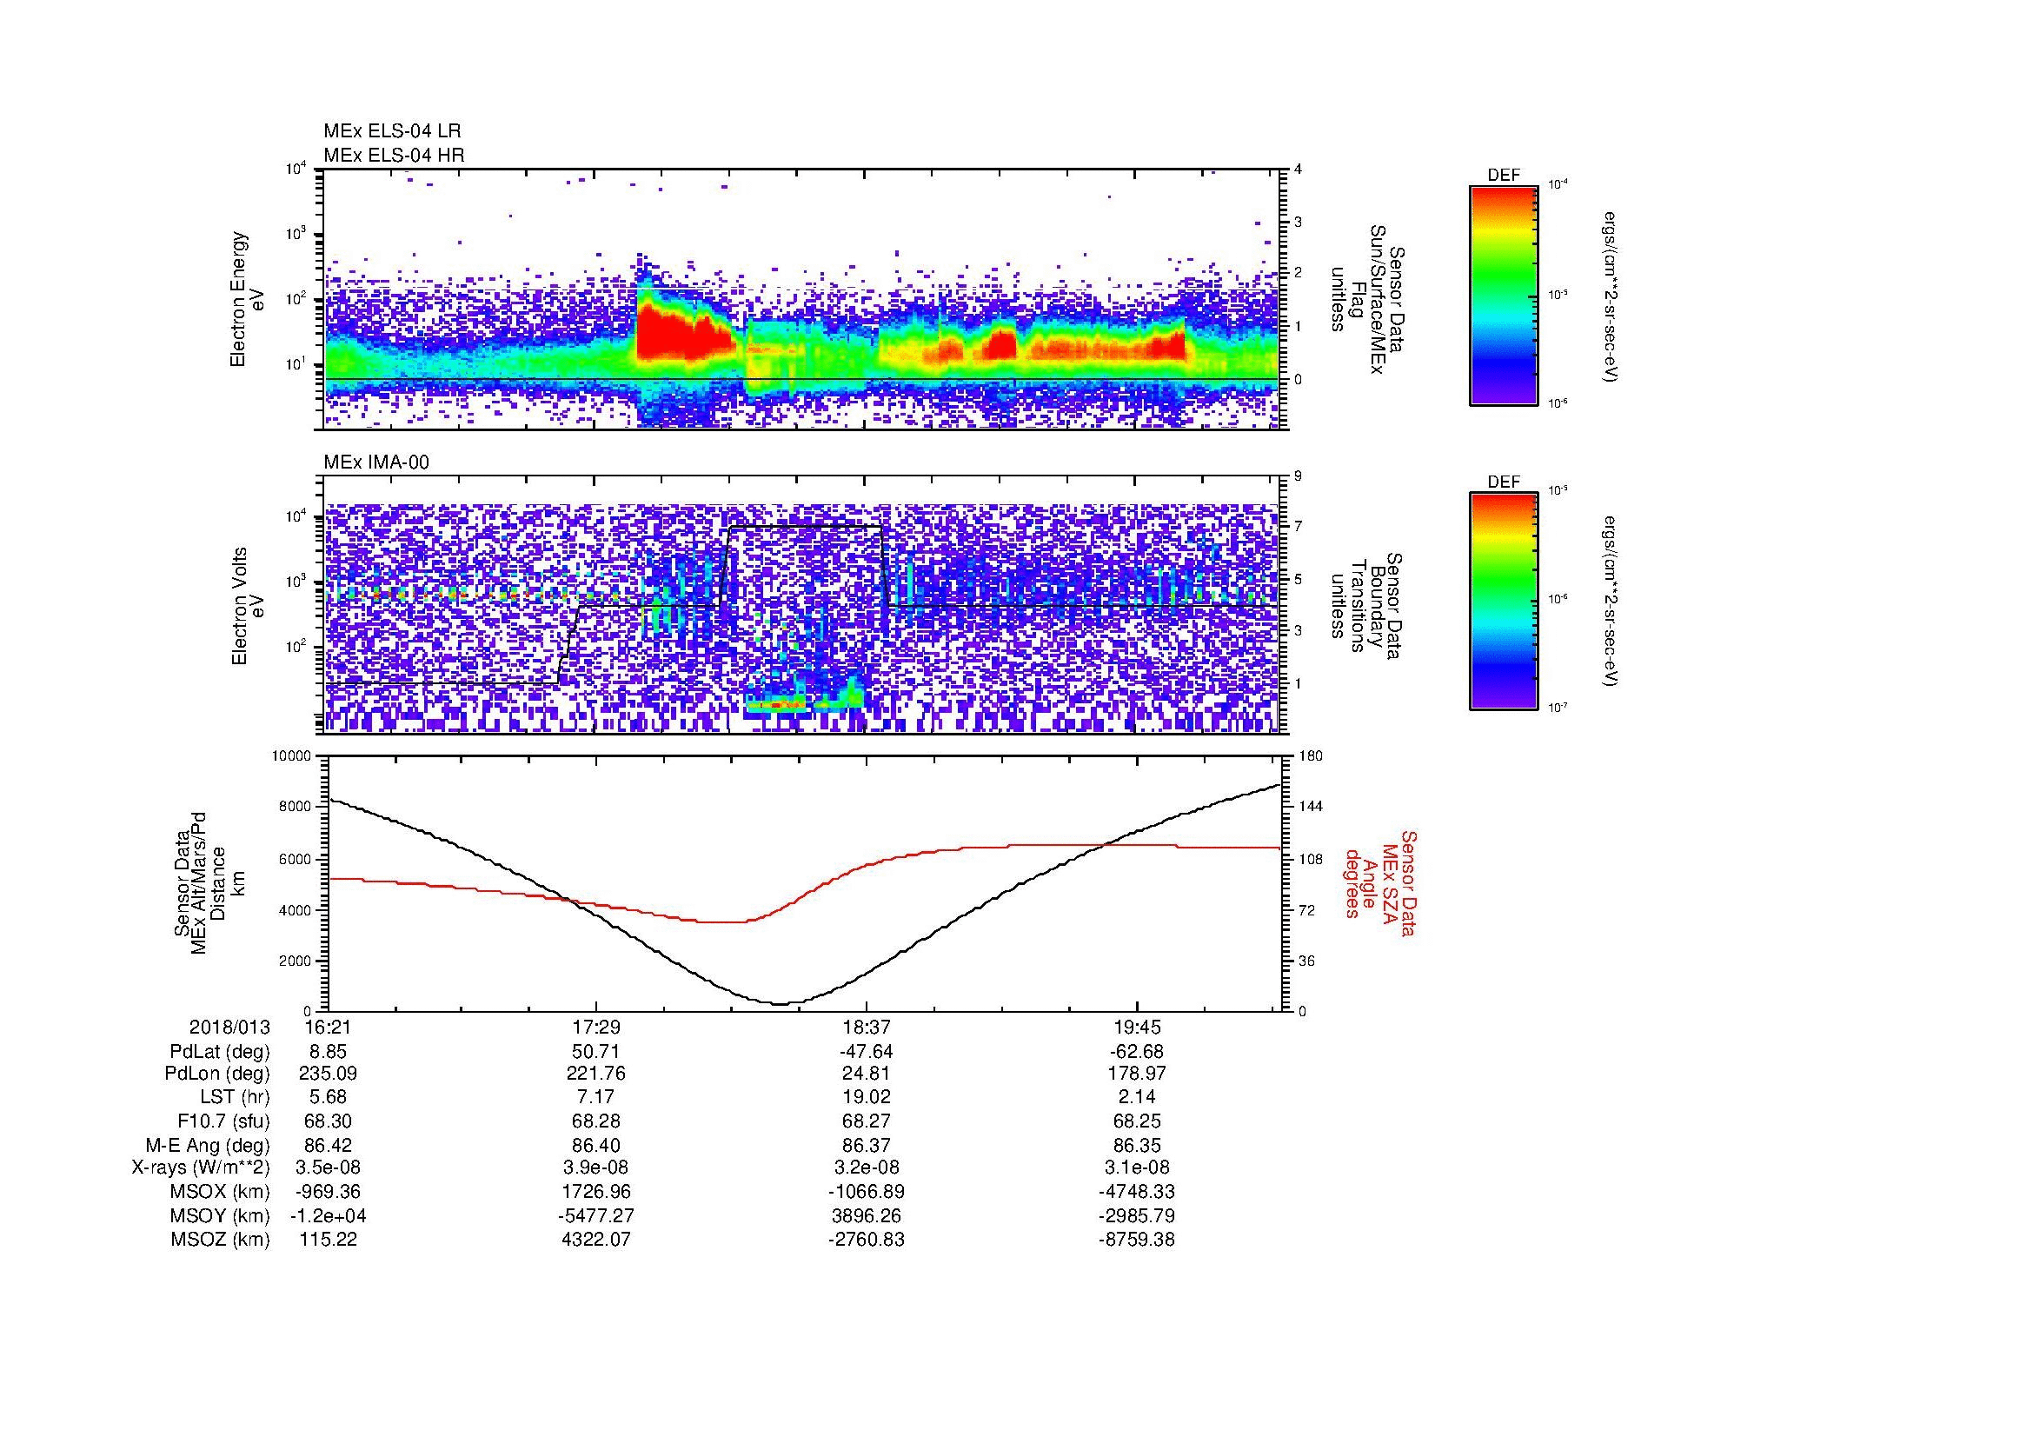Click the MSOX value '1726.96'
Viewport: 2033px width, 1437px height.
(x=596, y=1192)
